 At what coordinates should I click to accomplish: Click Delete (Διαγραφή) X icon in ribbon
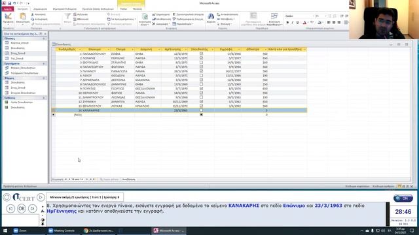click(154, 24)
